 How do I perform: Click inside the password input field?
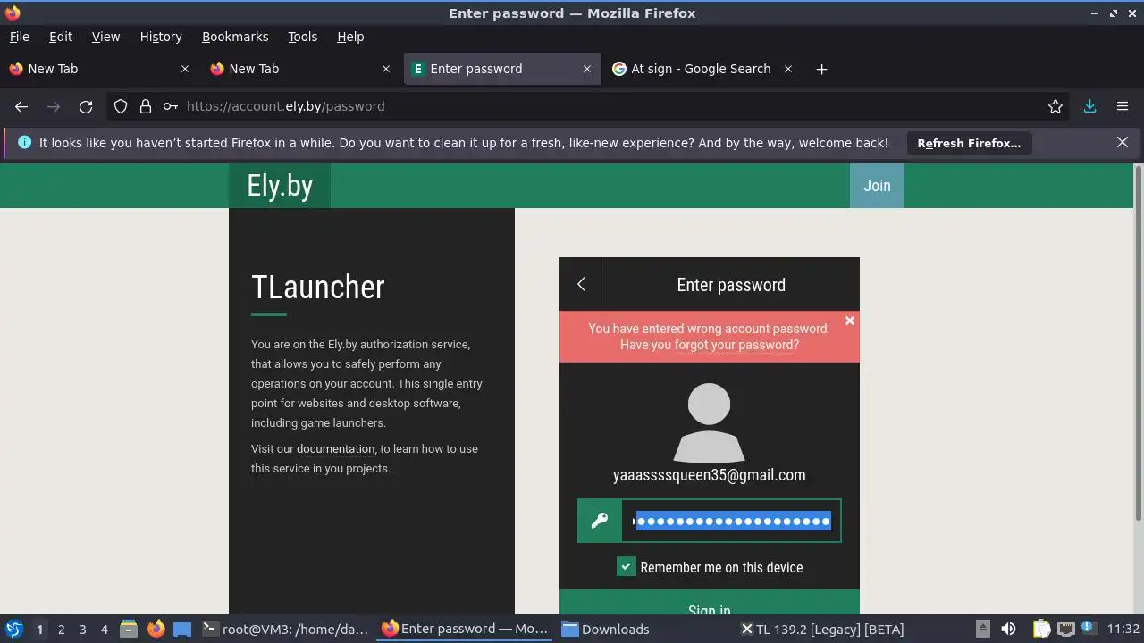(732, 521)
